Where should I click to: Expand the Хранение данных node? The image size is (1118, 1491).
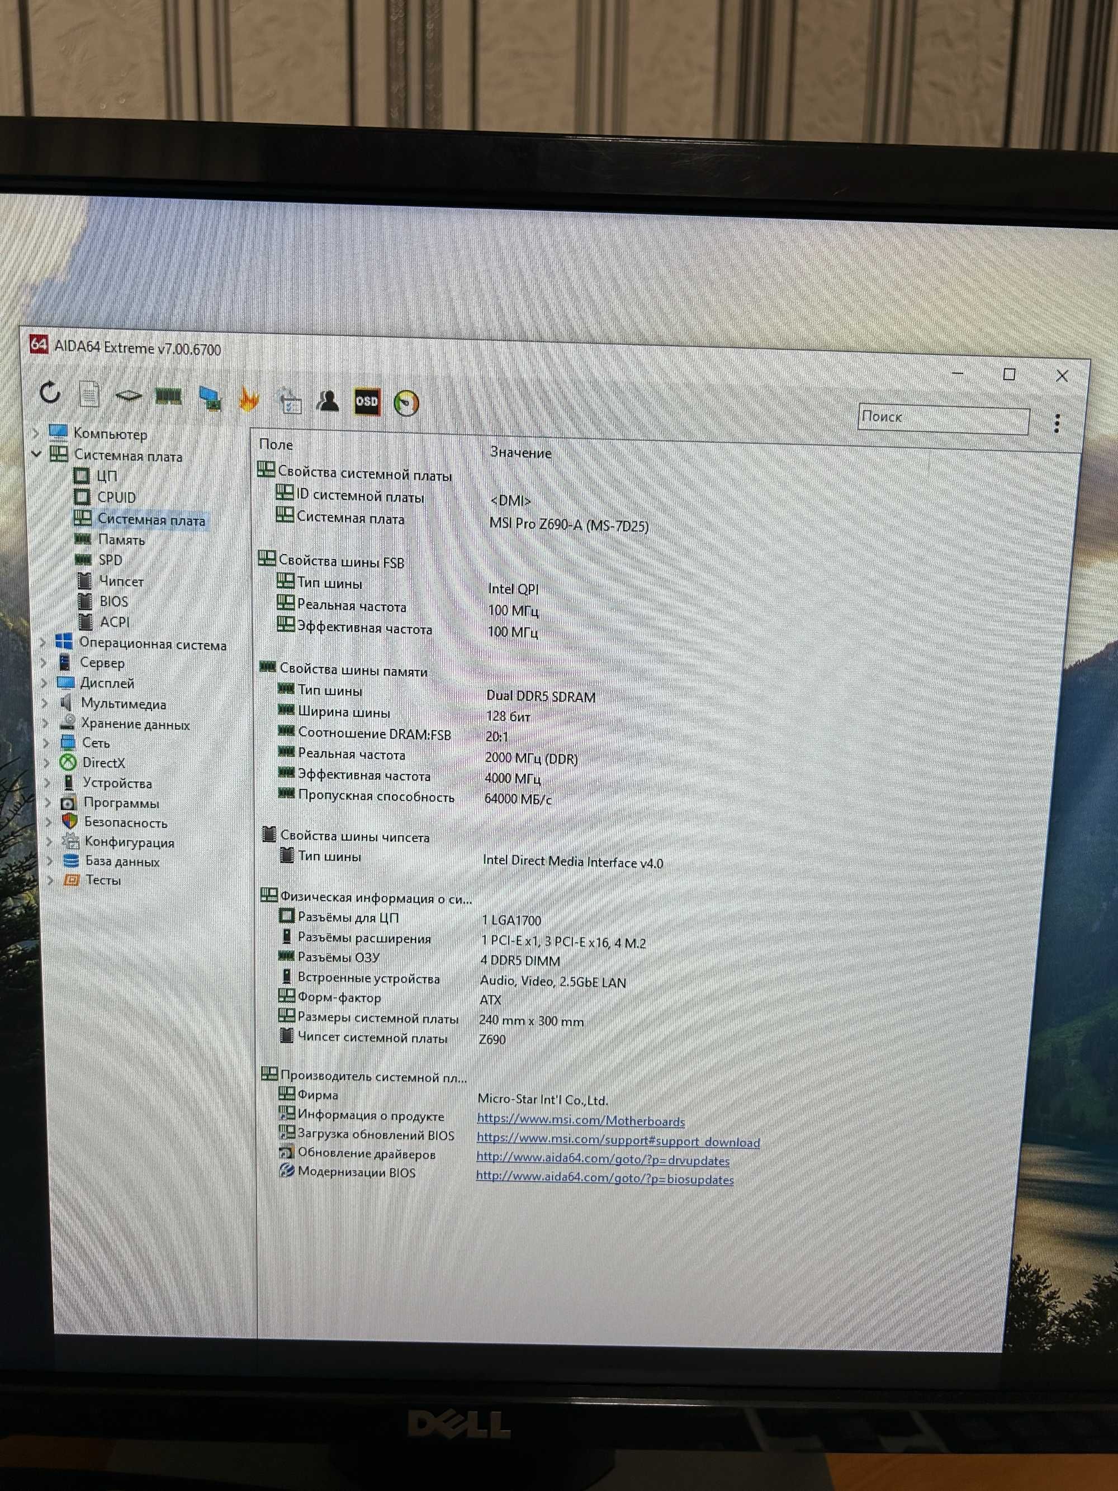click(x=46, y=723)
